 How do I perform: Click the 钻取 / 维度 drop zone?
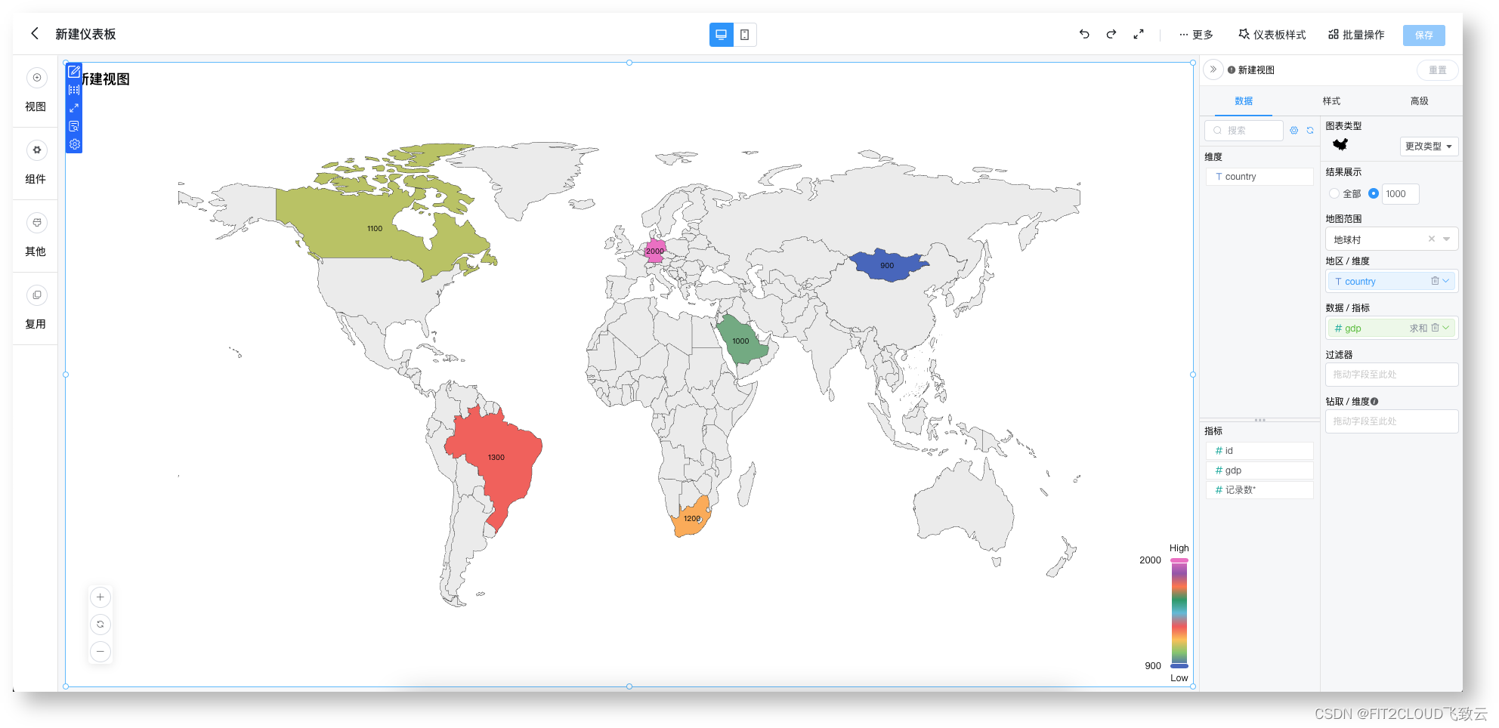point(1392,421)
